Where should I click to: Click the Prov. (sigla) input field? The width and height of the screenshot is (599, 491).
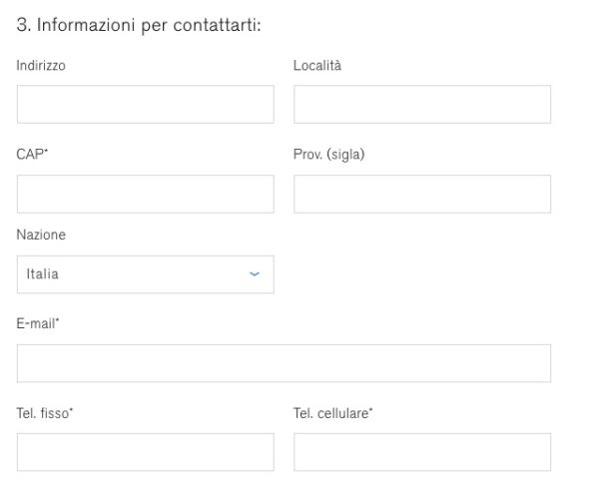[422, 194]
